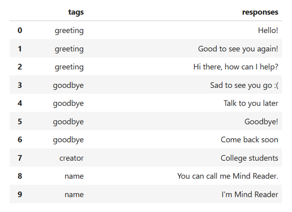Click the "responses" column header
This screenshot has height=212, width=292.
260,12
